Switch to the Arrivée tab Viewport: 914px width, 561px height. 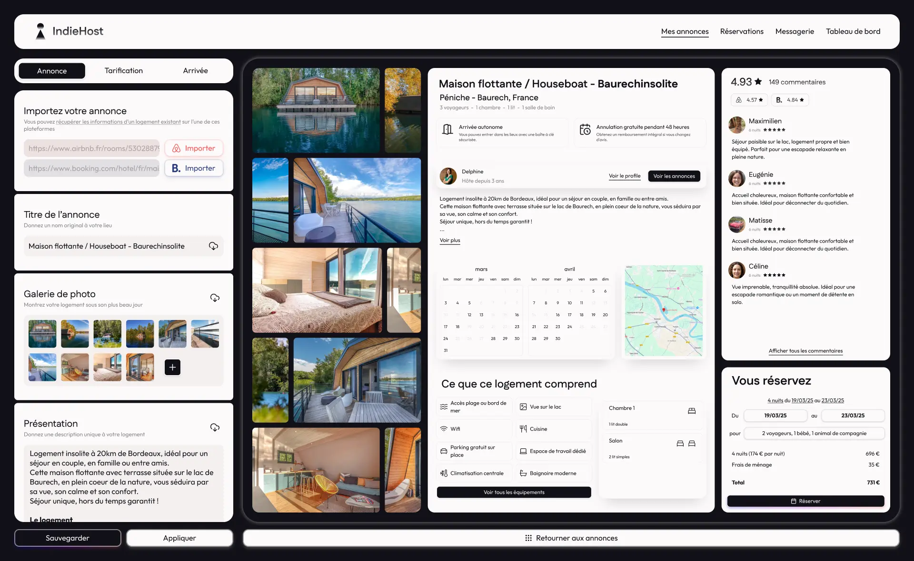point(195,70)
